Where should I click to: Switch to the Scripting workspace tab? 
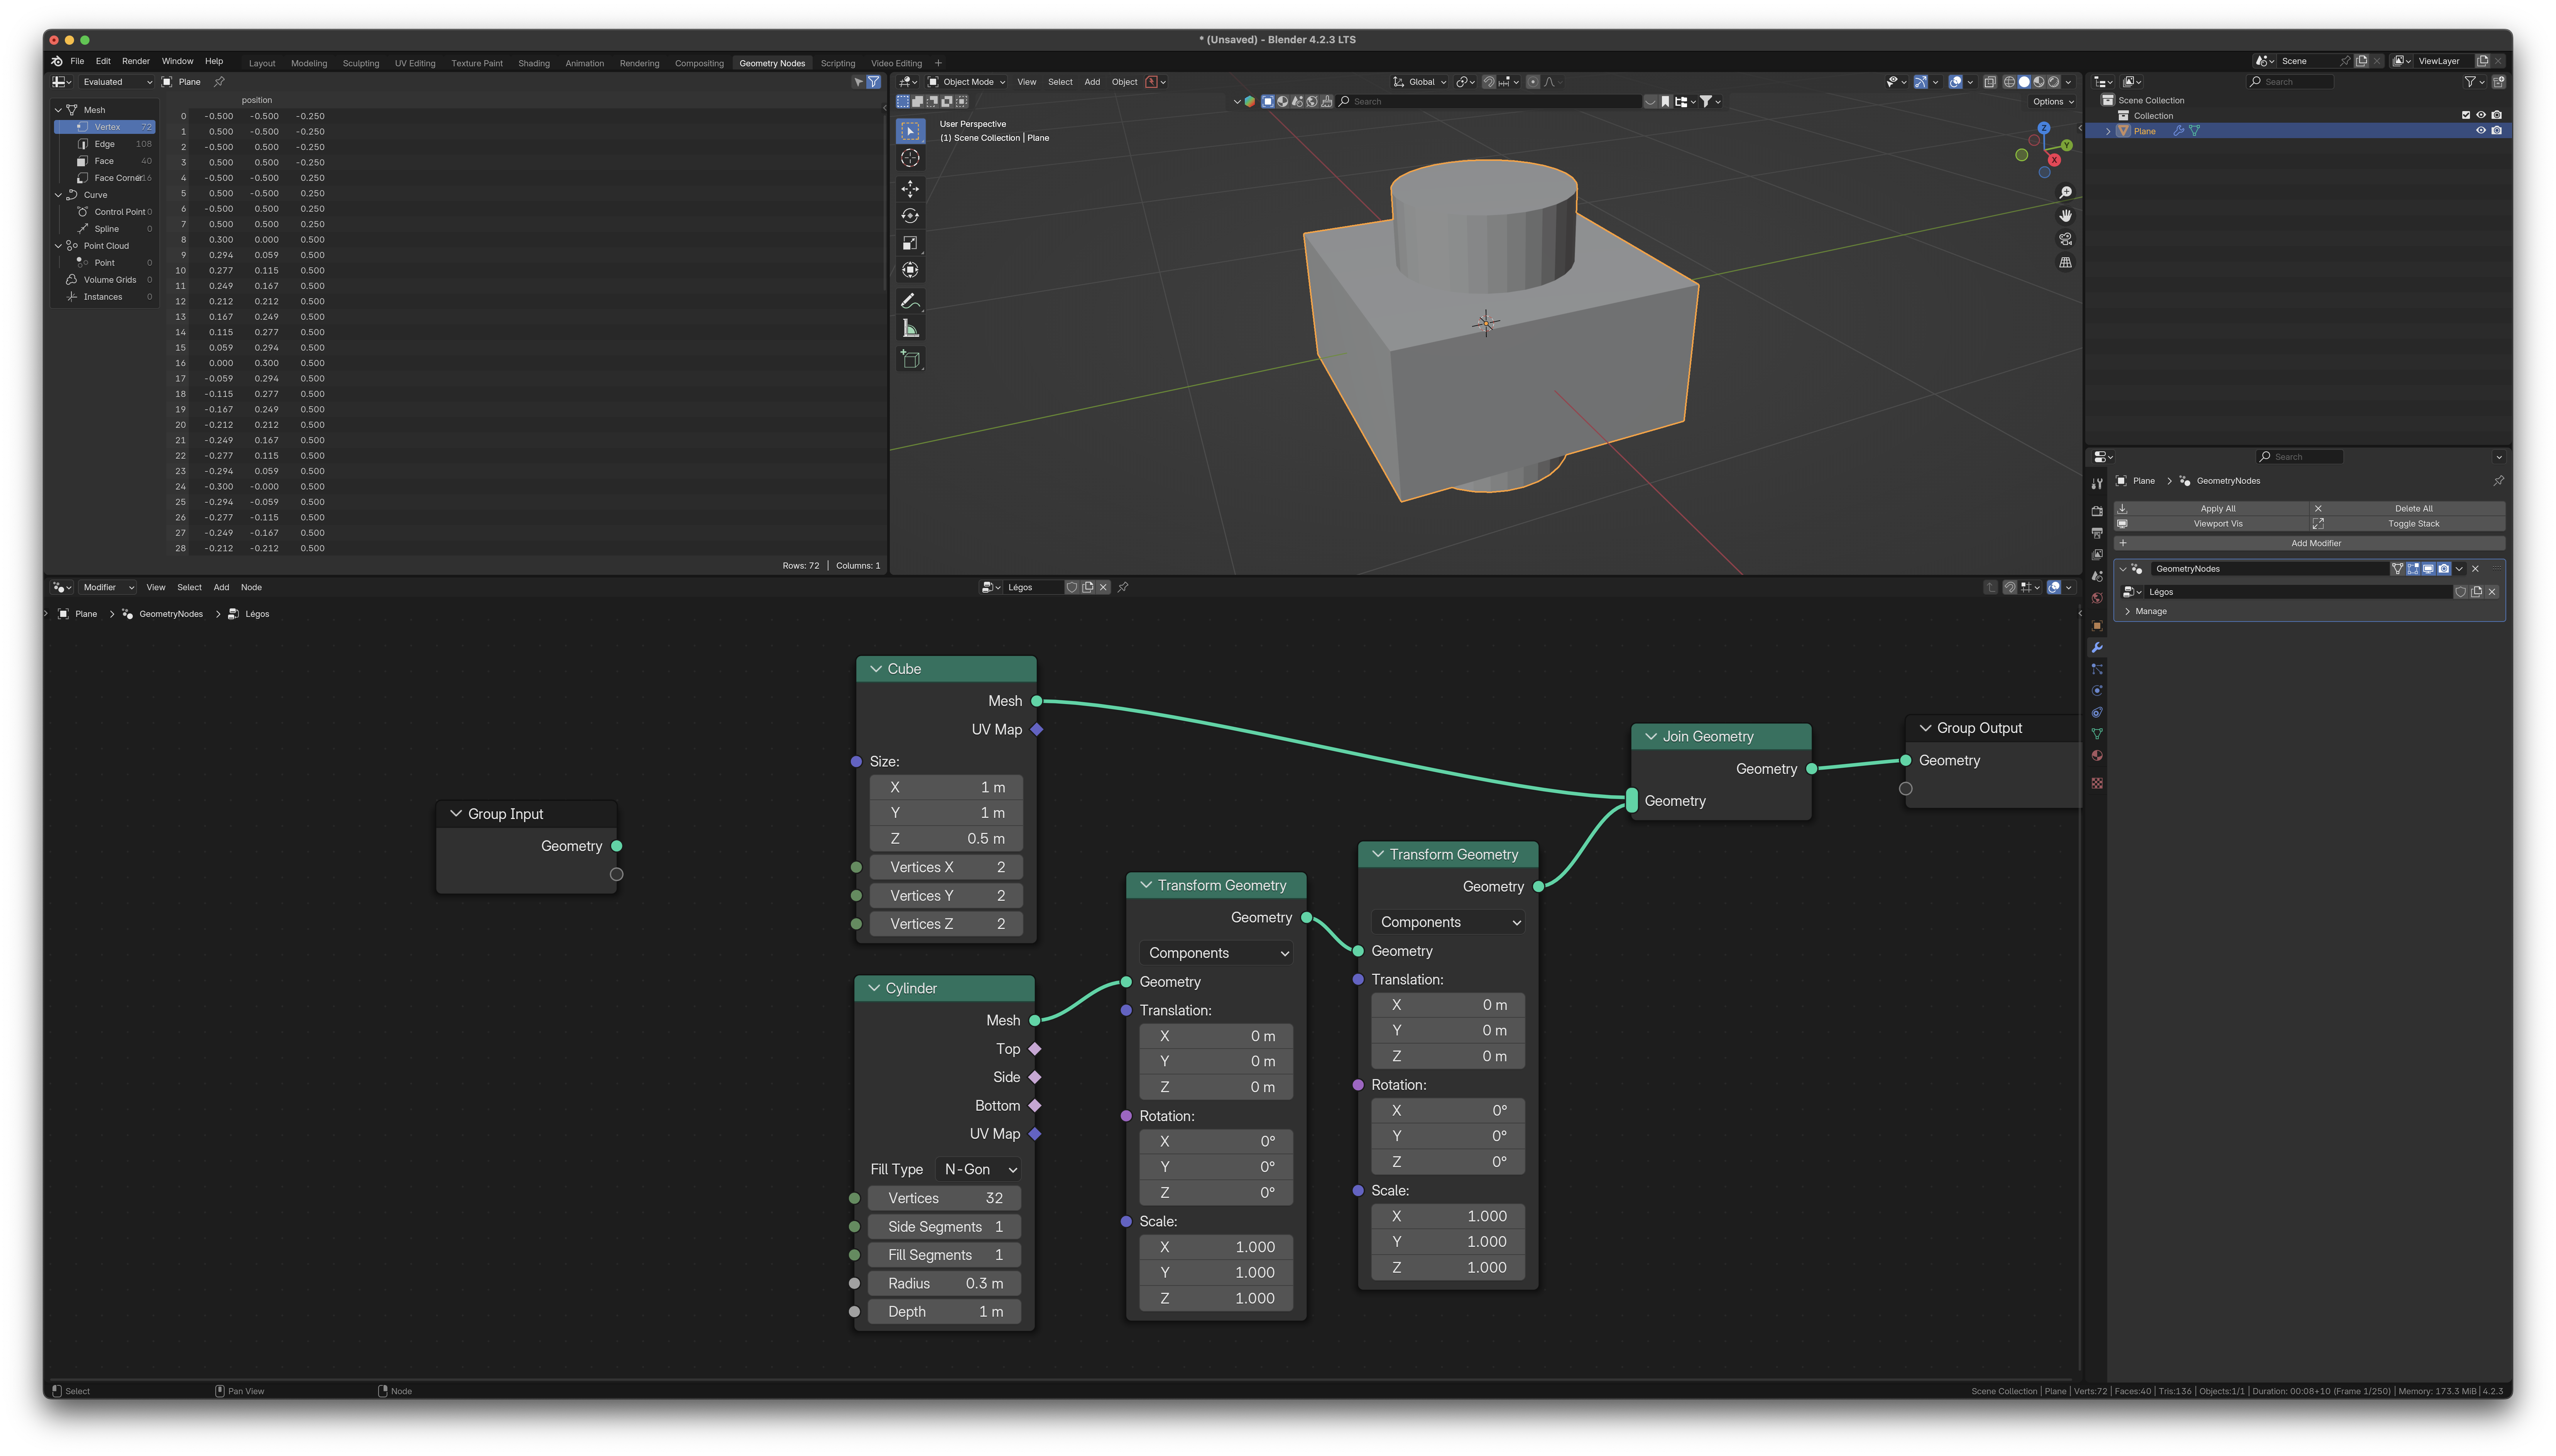click(x=838, y=63)
